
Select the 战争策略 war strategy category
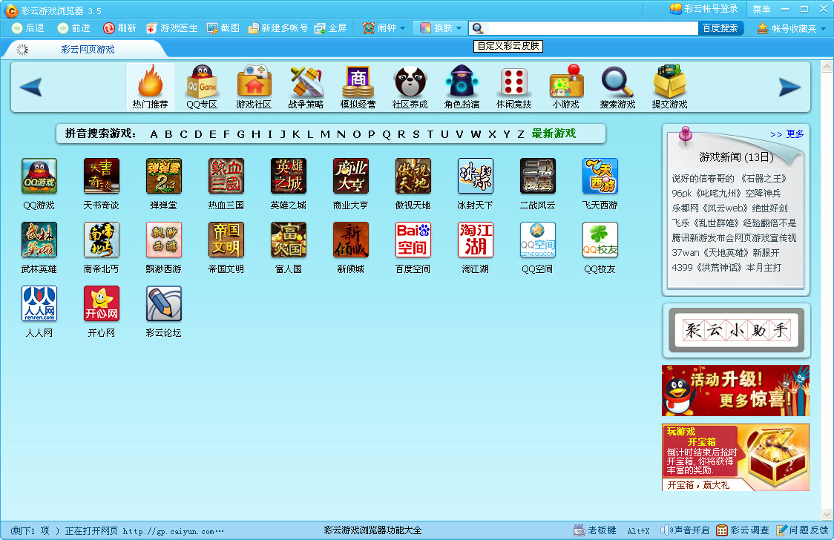tap(306, 88)
